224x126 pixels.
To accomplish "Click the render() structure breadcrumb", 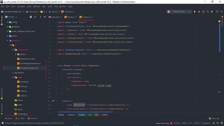I will tap(71, 115).
